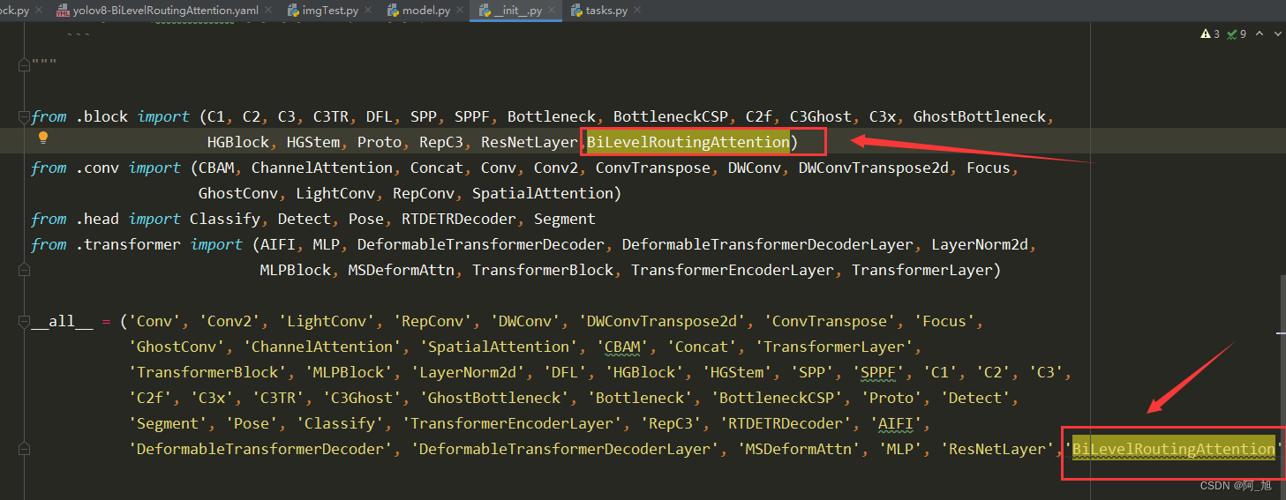Click BottleneckCSP in the .block import
The height and width of the screenshot is (500, 1286).
coord(671,116)
